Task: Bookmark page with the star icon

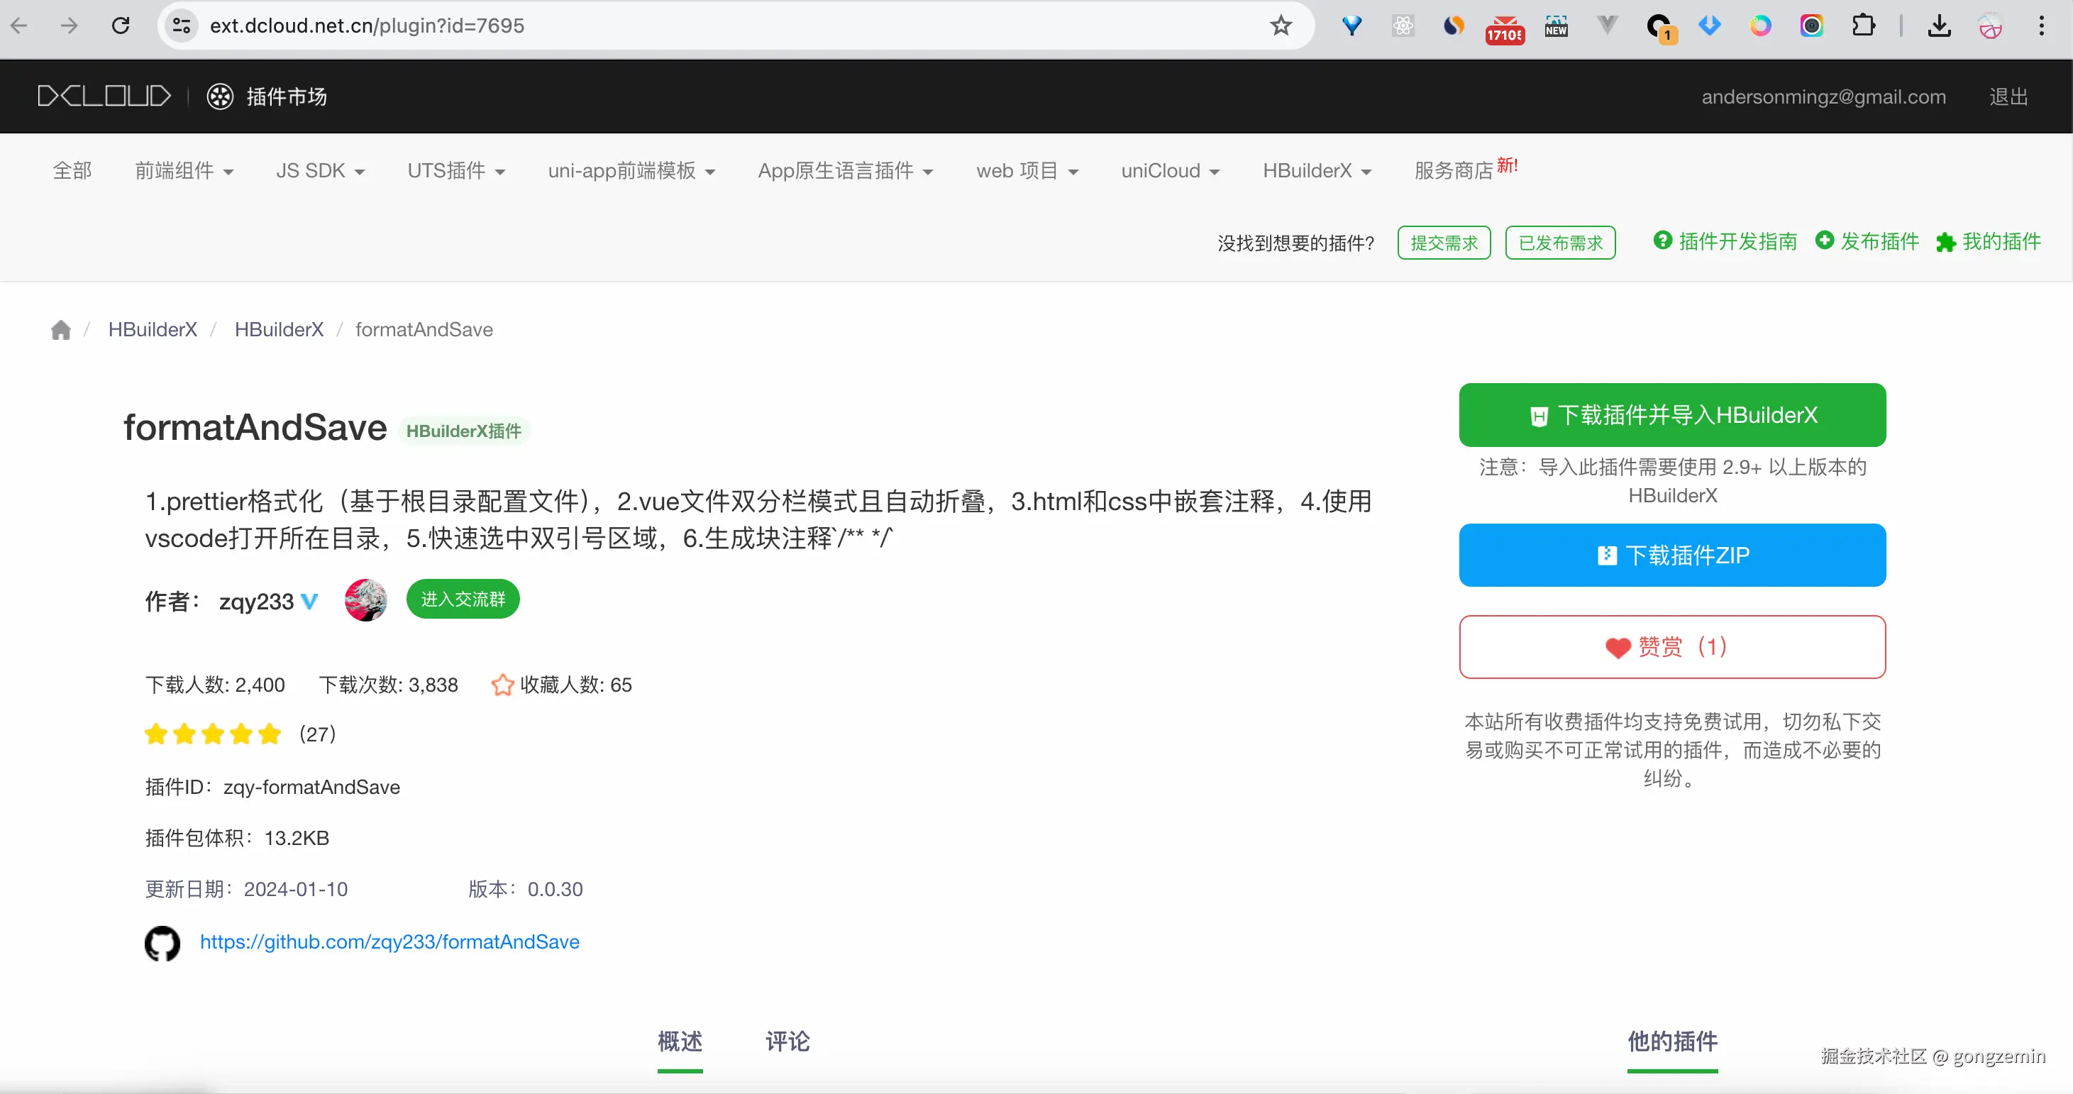Action: point(1281,26)
